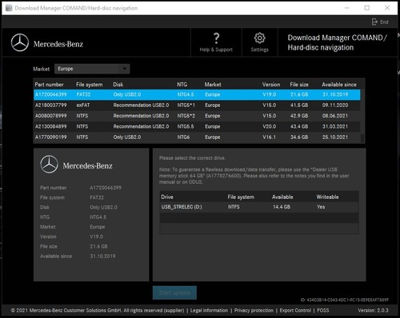Click the ID string above the footer

(x=345, y=300)
